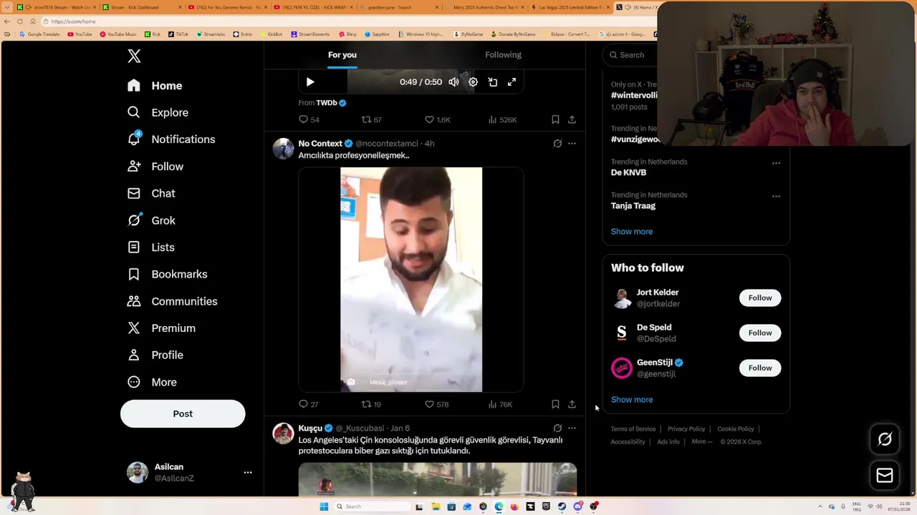Open the Follow page in sidebar
917x515 pixels.
point(155,167)
